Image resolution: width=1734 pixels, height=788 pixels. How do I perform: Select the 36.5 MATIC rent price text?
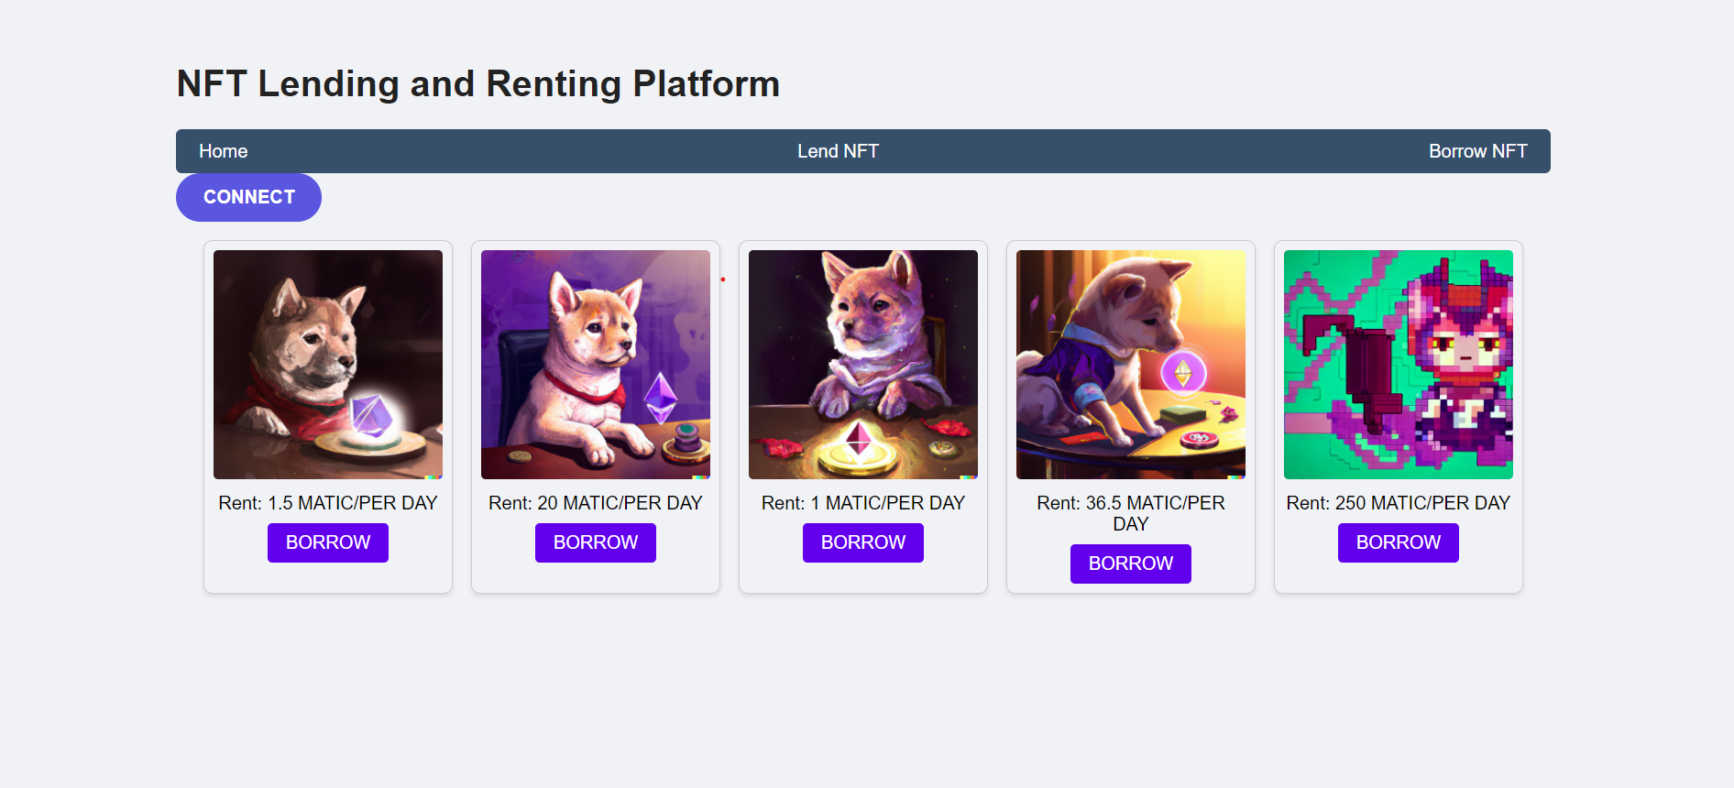[x=1130, y=513]
